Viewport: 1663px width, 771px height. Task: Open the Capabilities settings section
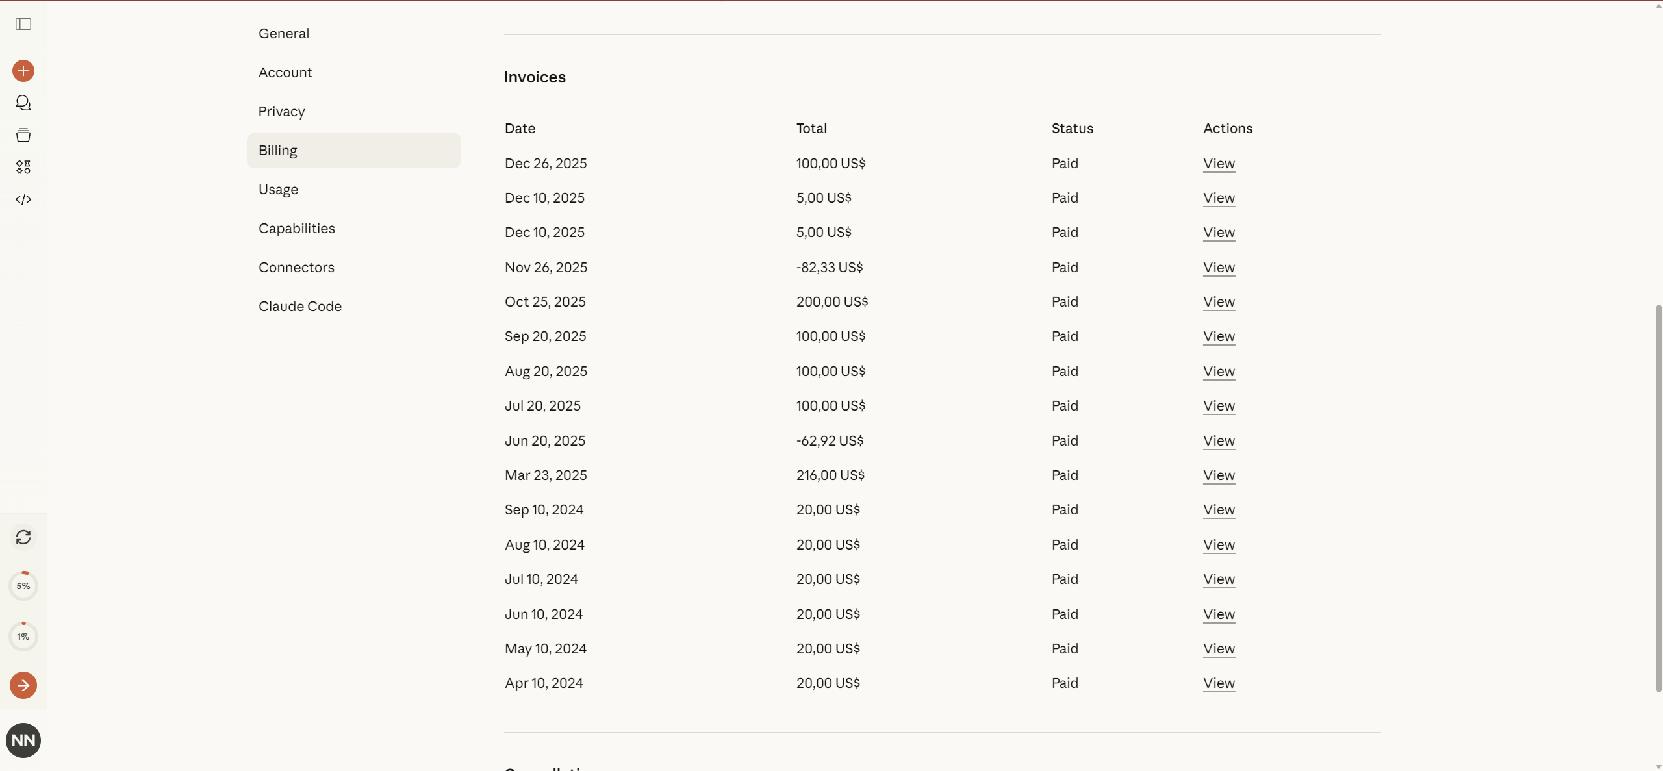296,228
